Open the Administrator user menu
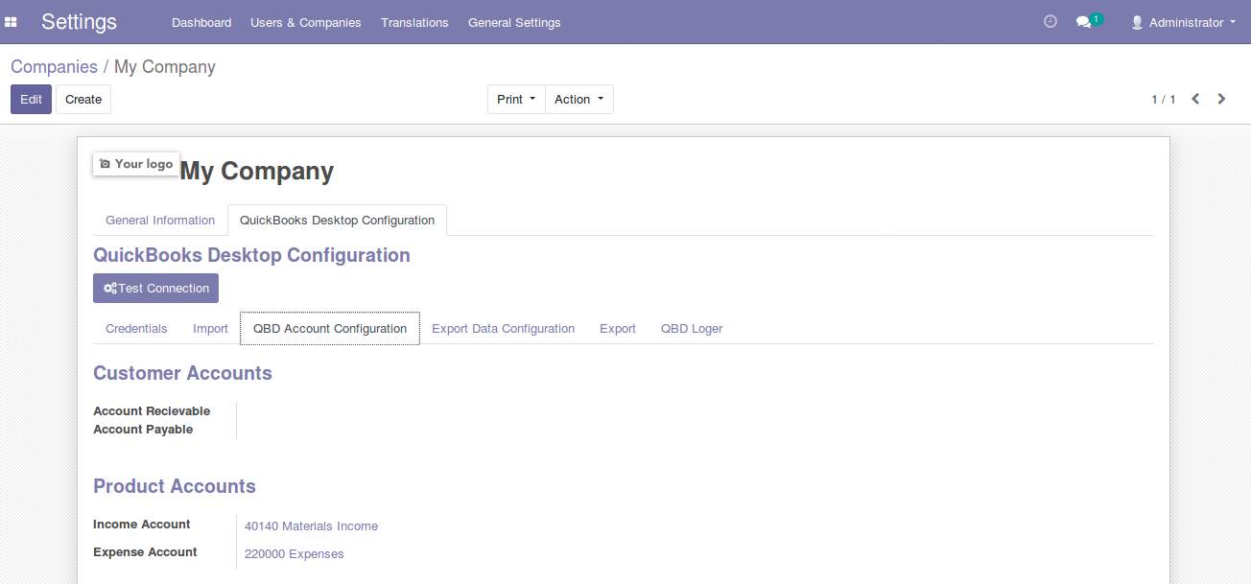Viewport: 1251px width, 584px height. point(1184,22)
